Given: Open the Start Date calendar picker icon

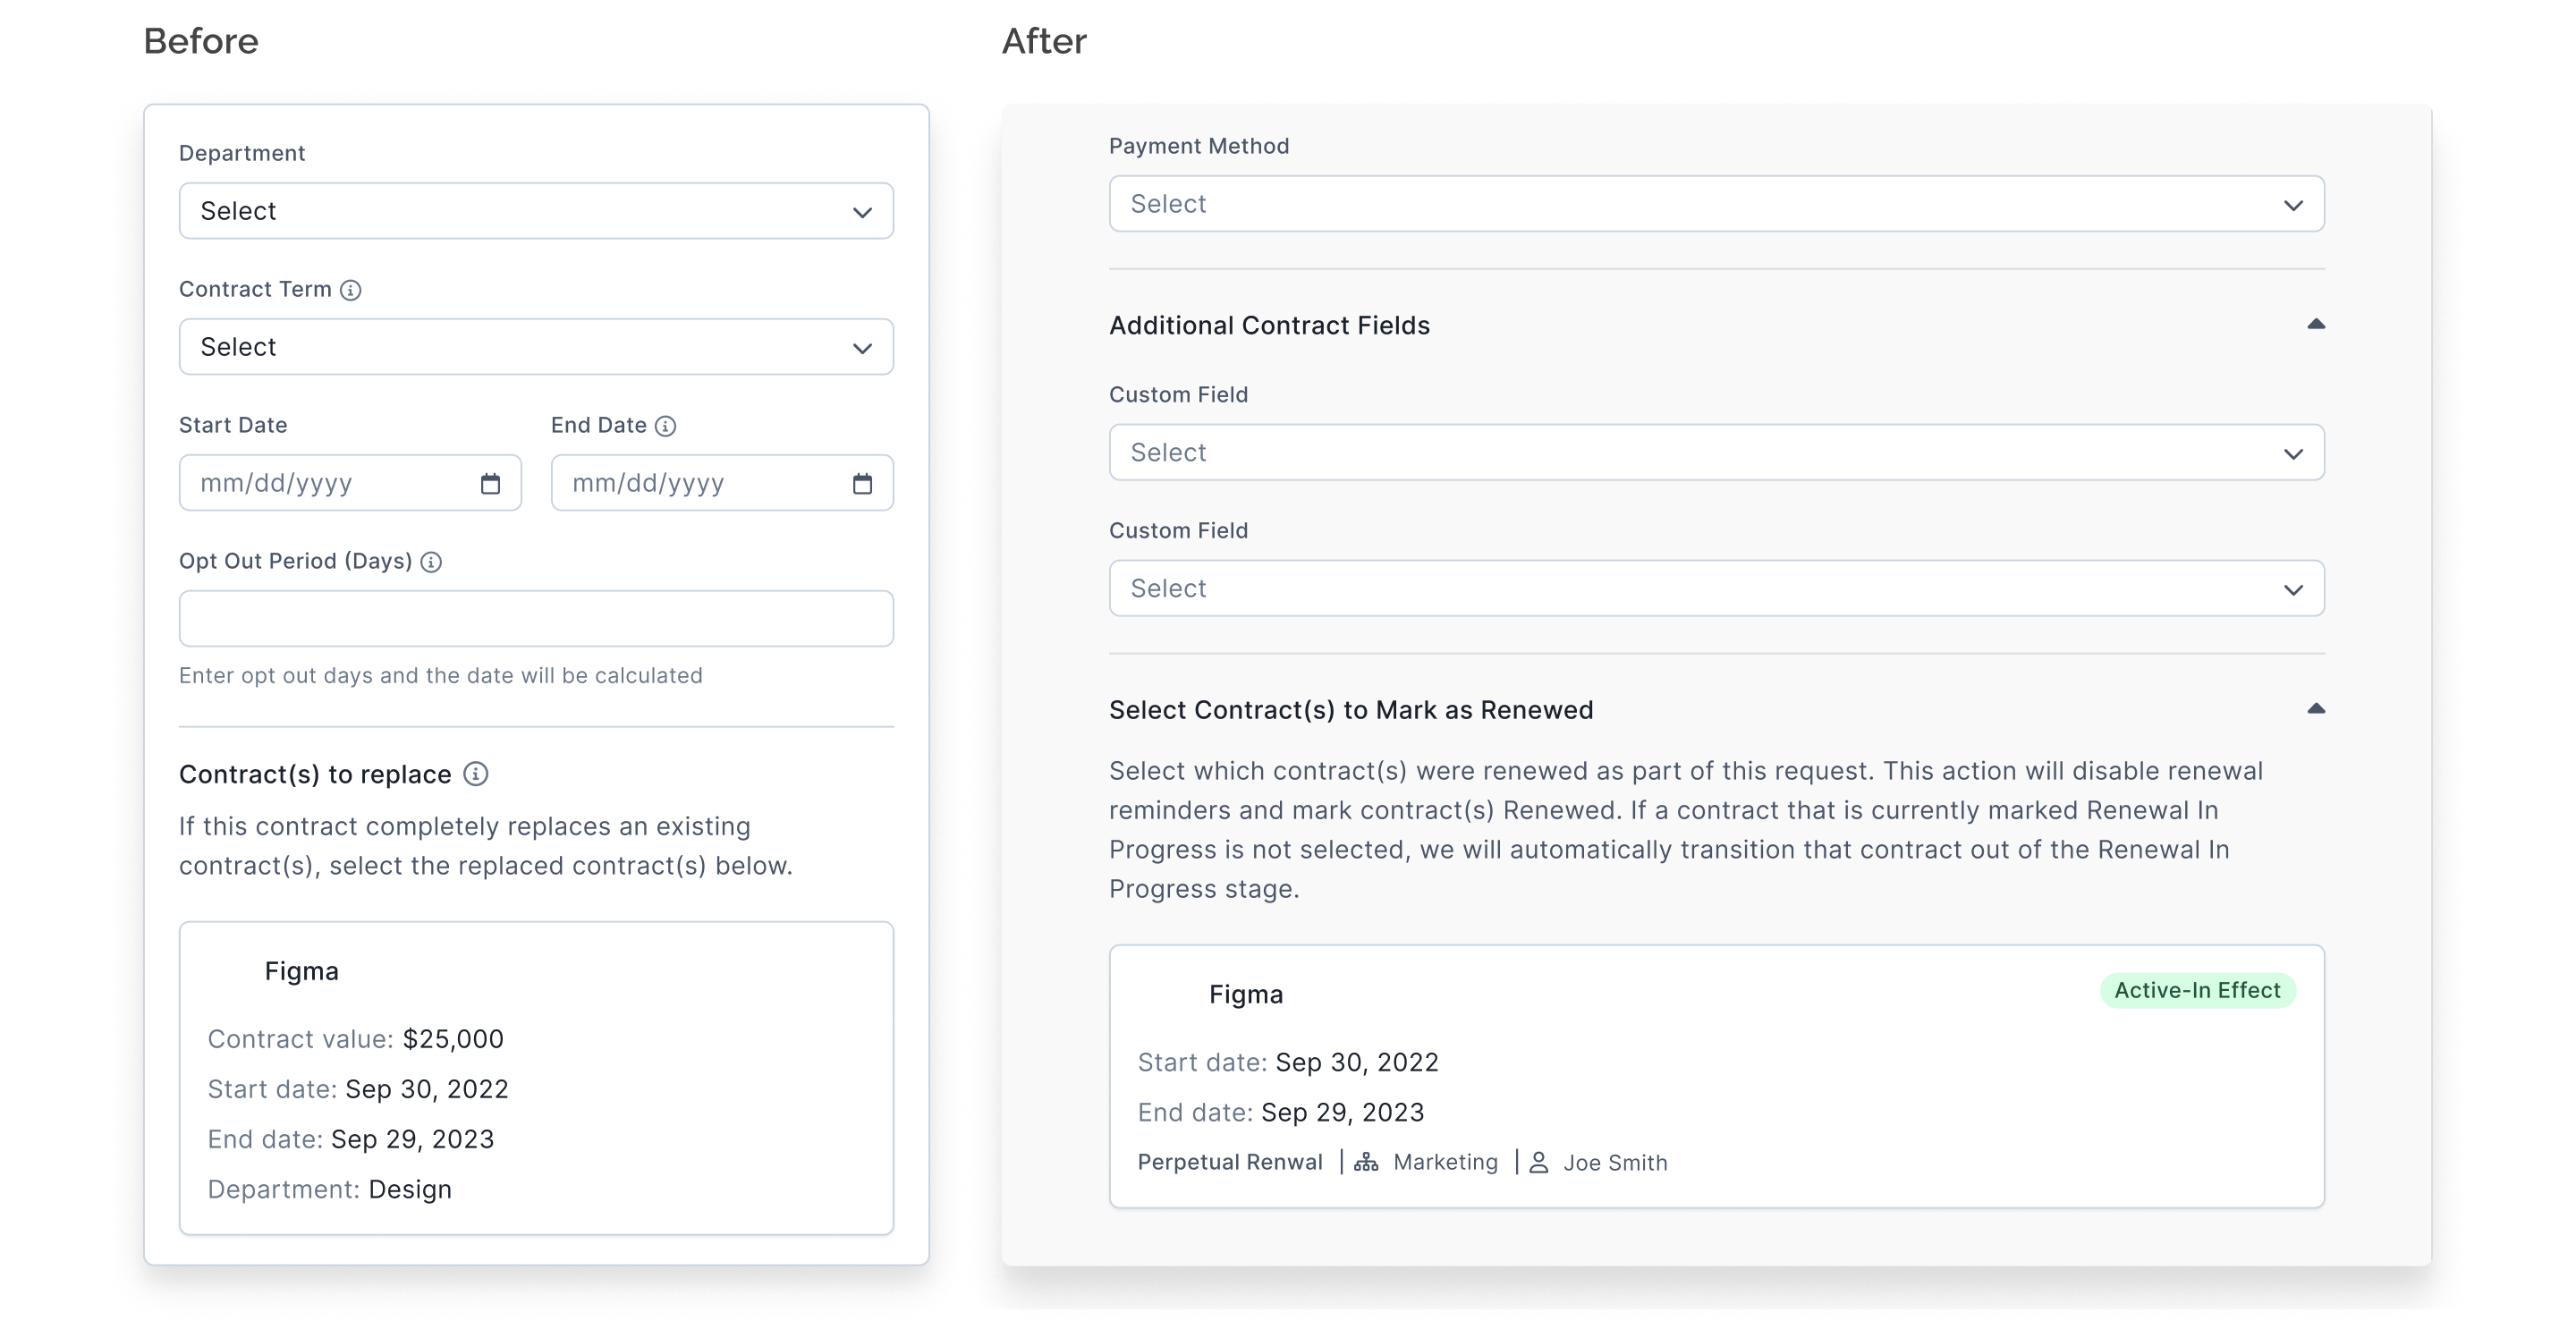Looking at the screenshot, I should pyautogui.click(x=491, y=483).
